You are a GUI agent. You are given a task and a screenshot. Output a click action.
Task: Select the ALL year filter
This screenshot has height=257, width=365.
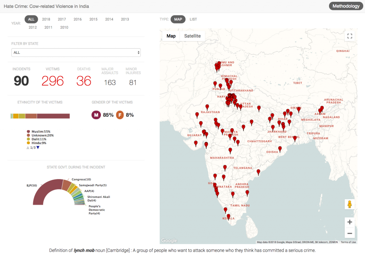pyautogui.click(x=31, y=19)
